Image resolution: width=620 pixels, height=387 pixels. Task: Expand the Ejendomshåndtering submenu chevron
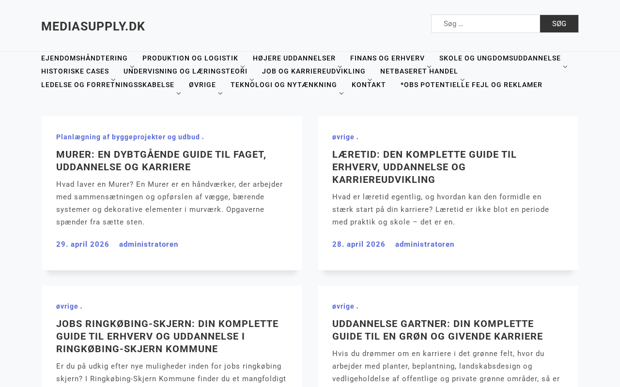(132, 67)
